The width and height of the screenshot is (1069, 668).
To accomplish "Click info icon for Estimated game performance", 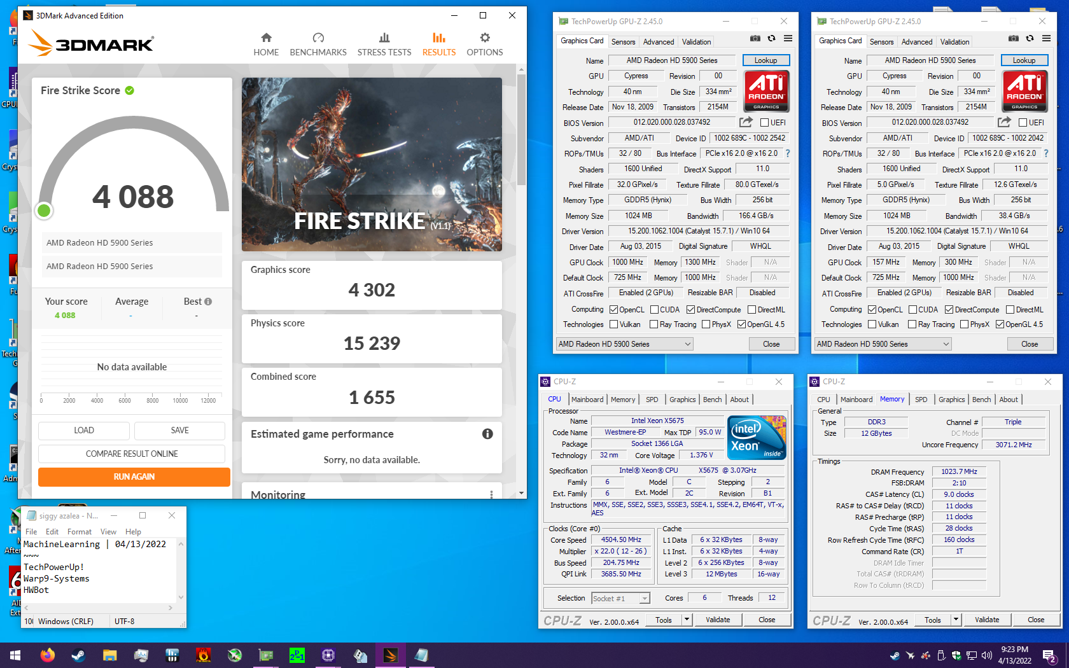I will [487, 434].
